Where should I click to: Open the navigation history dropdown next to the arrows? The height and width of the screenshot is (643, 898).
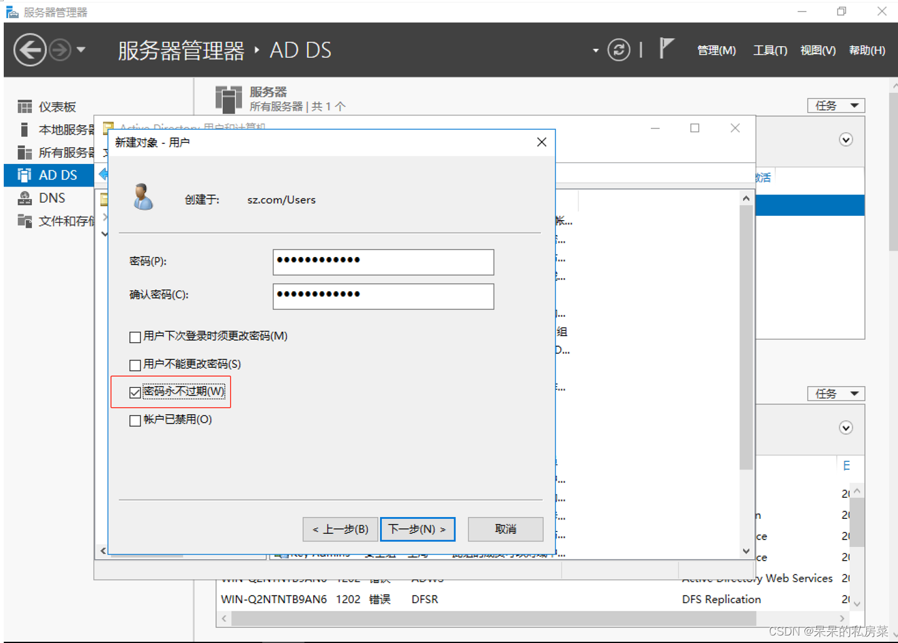tap(81, 50)
